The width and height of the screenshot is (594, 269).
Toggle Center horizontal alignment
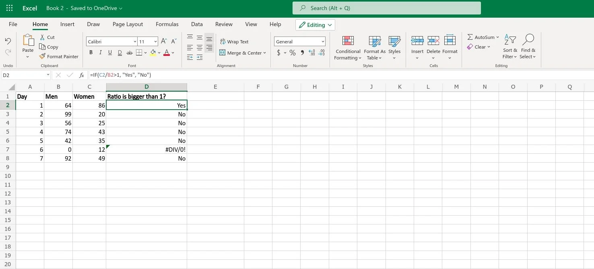tap(200, 48)
